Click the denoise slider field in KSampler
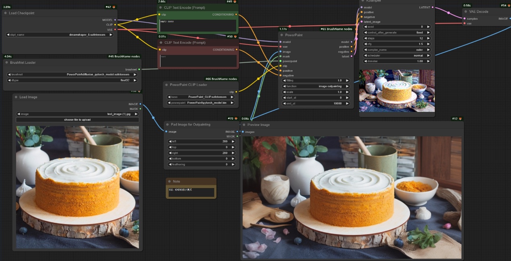 click(396, 61)
